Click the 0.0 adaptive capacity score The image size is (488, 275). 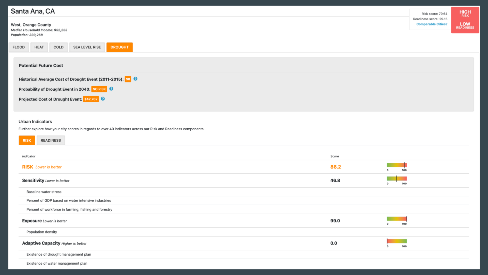tap(333, 243)
